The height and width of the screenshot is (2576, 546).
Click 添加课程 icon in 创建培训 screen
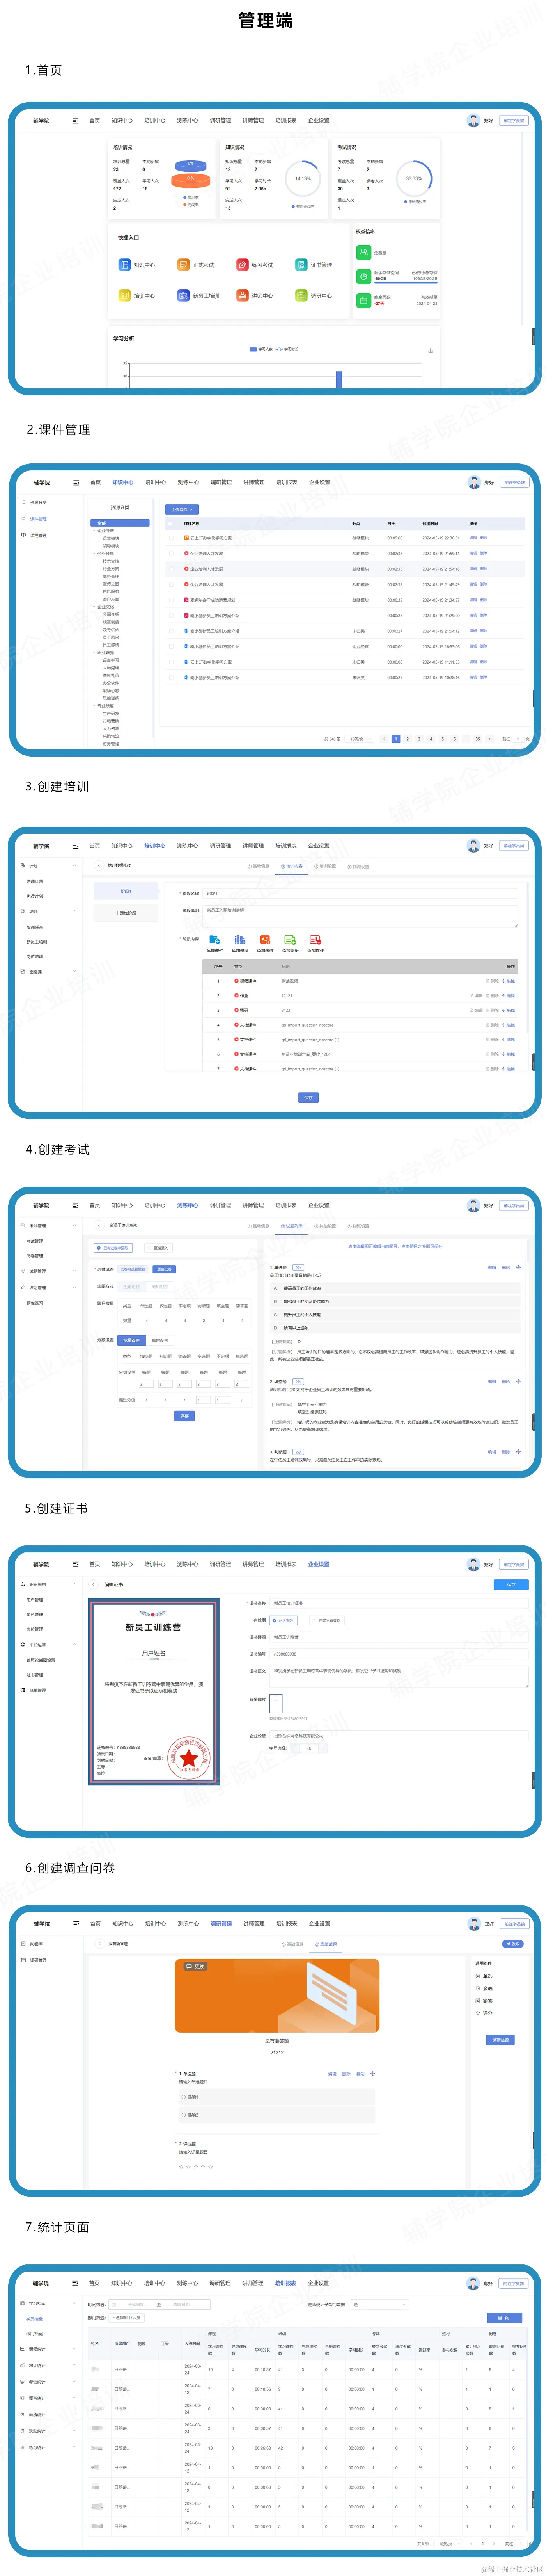(x=239, y=940)
